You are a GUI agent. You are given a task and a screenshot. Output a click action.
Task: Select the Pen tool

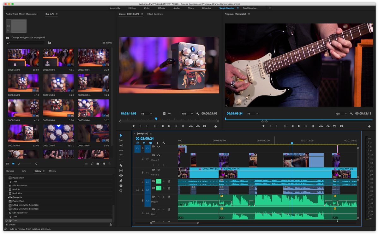click(x=121, y=181)
